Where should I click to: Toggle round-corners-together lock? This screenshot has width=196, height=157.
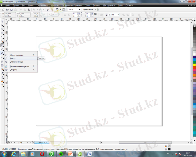95,14
